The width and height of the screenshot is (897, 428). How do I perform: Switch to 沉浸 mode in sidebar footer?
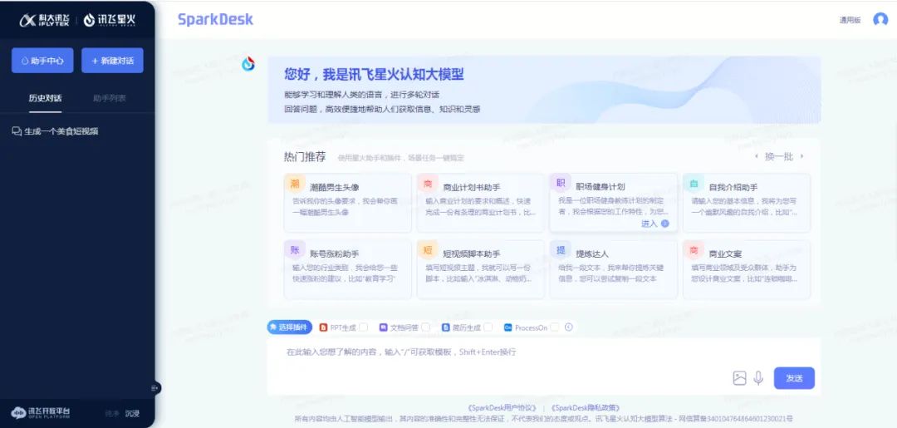pyautogui.click(x=133, y=413)
